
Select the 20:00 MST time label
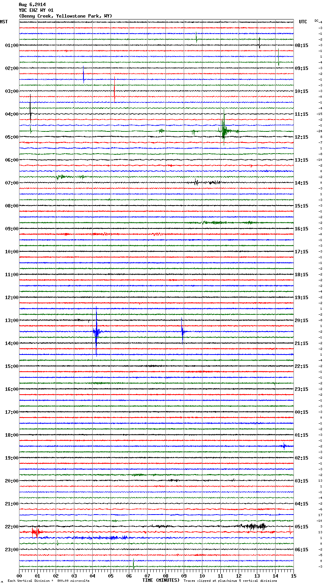[x=12, y=481]
